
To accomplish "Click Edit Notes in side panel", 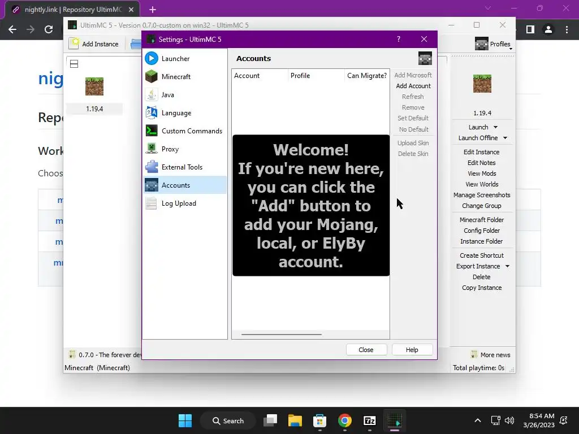I will 482,163.
